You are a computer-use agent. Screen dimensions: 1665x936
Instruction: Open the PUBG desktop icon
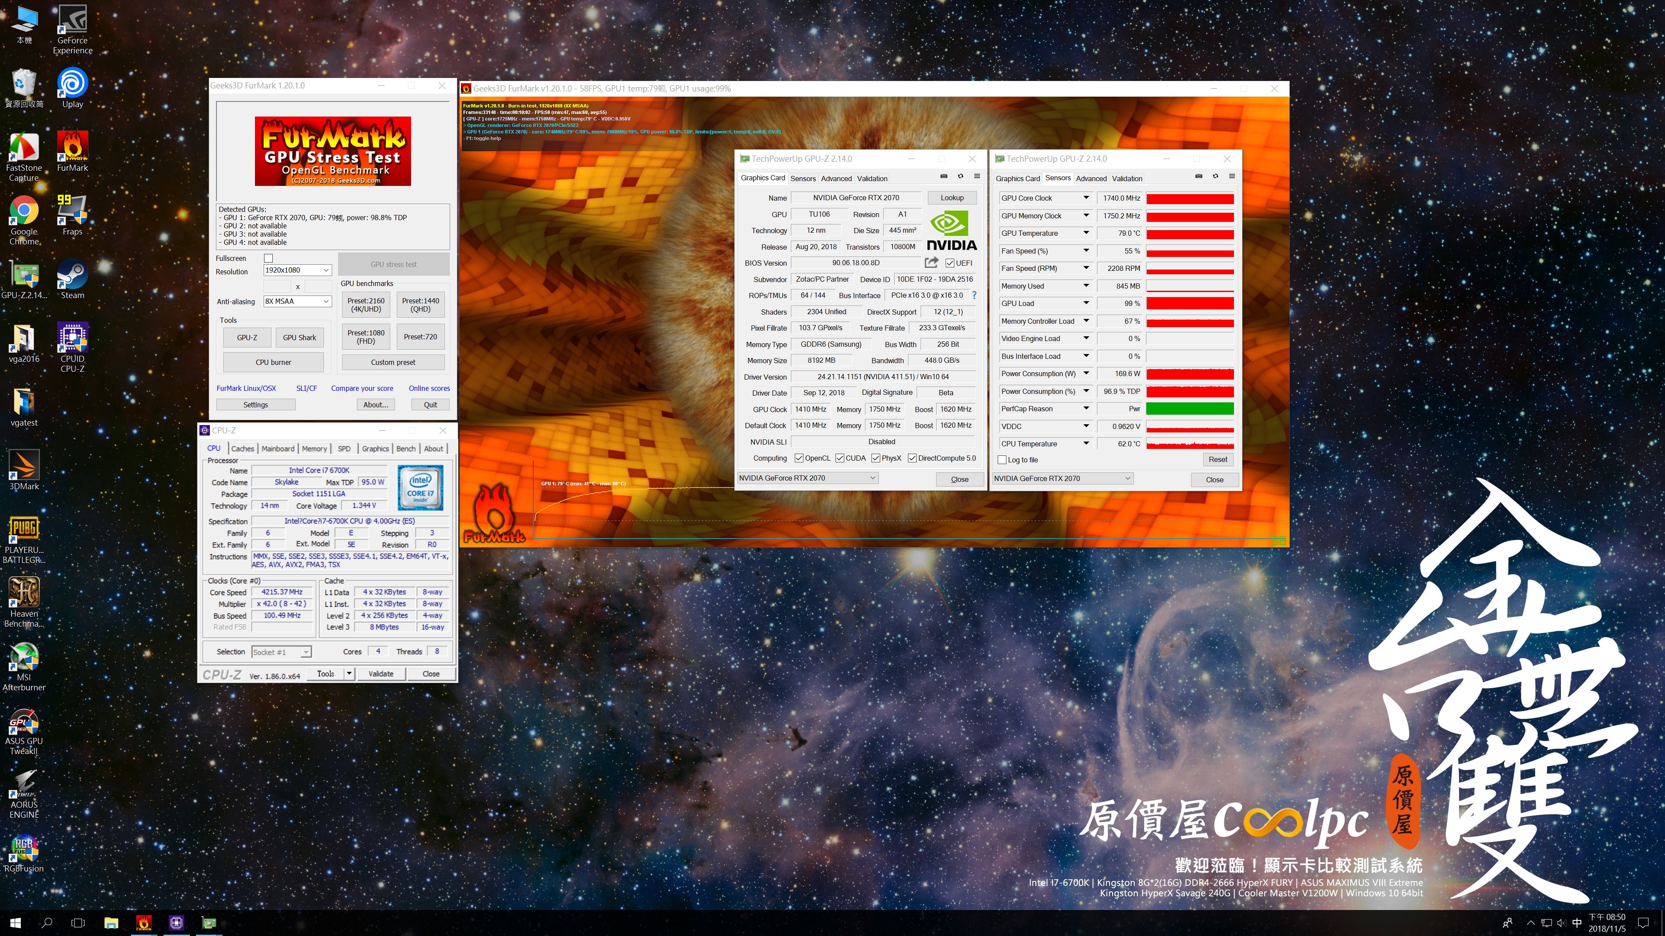pyautogui.click(x=24, y=539)
